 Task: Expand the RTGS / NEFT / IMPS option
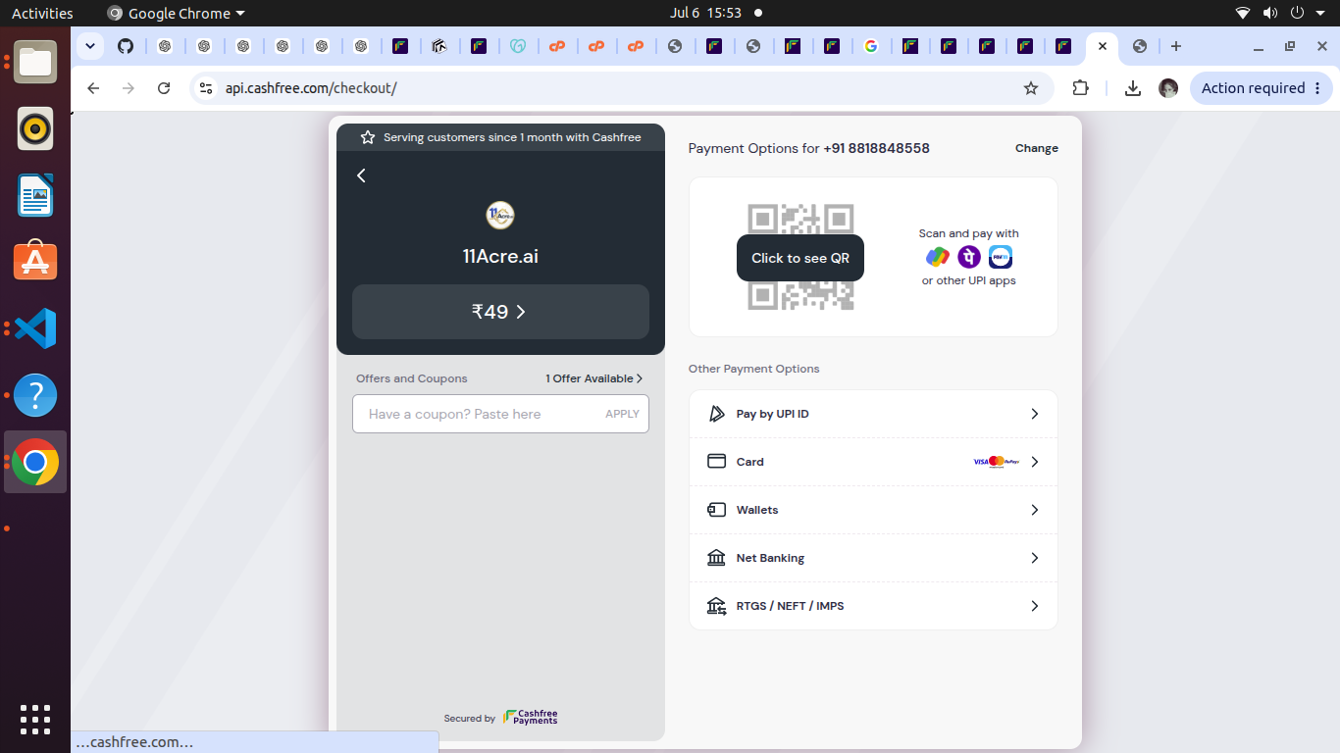873,606
